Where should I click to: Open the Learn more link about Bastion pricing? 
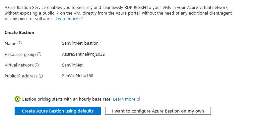(124, 99)
